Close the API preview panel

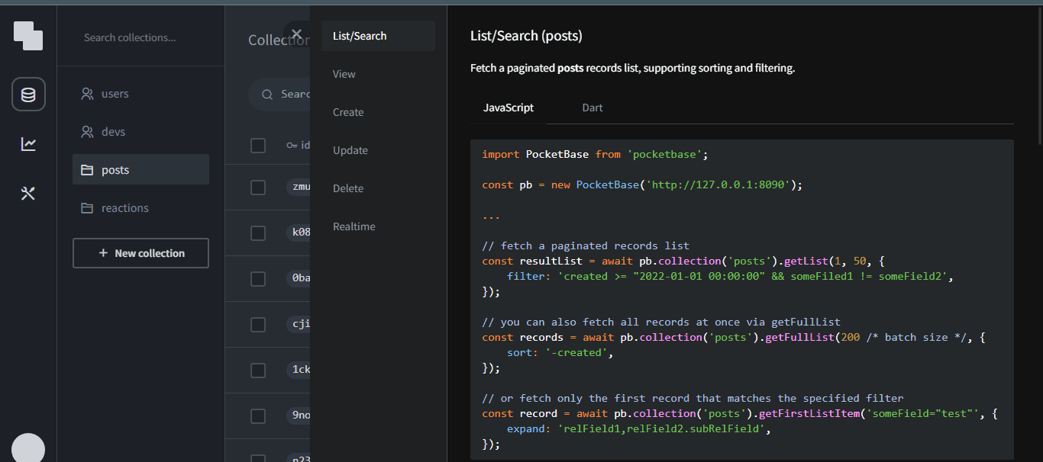pos(297,34)
